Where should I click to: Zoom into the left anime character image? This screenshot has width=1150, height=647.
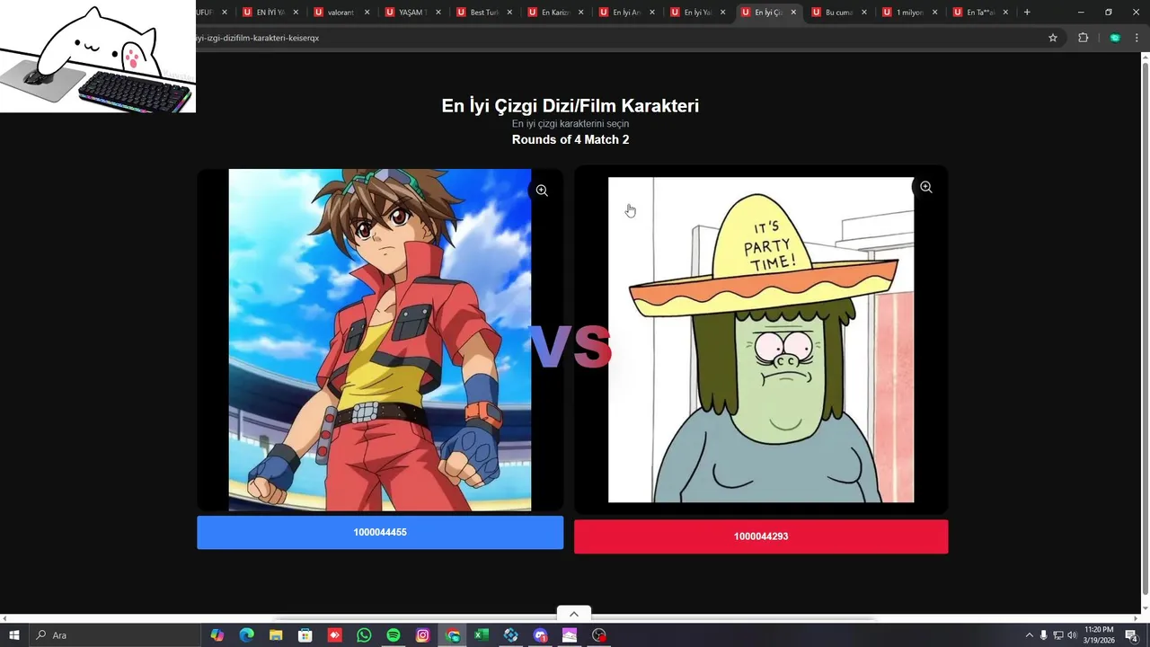pos(542,191)
